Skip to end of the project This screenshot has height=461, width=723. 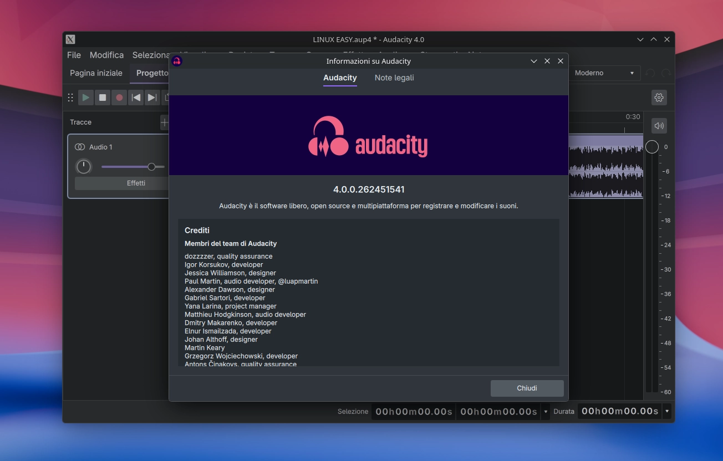(x=152, y=98)
